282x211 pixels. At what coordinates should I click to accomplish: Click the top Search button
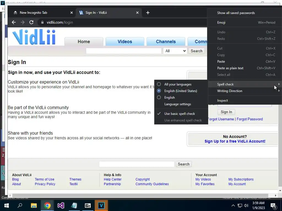point(197,51)
